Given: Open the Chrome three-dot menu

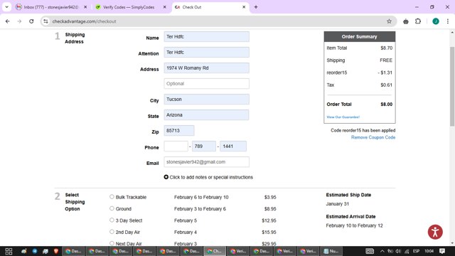Looking at the screenshot, I should pos(448,21).
